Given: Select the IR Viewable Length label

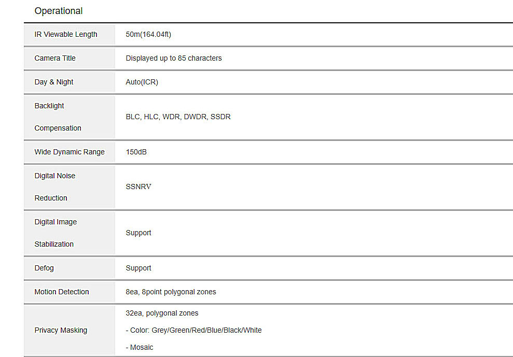Looking at the screenshot, I should click(x=66, y=34).
